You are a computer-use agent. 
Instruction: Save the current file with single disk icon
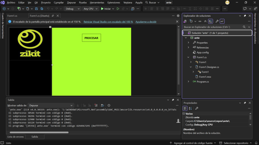pyautogui.click(x=36, y=9)
